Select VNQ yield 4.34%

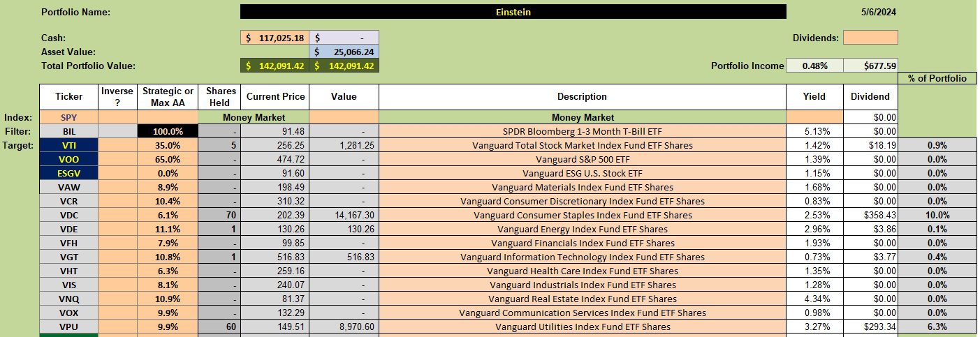click(814, 299)
